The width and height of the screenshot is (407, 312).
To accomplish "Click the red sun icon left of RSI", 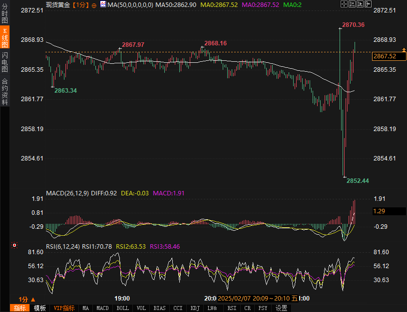I will [14, 245].
